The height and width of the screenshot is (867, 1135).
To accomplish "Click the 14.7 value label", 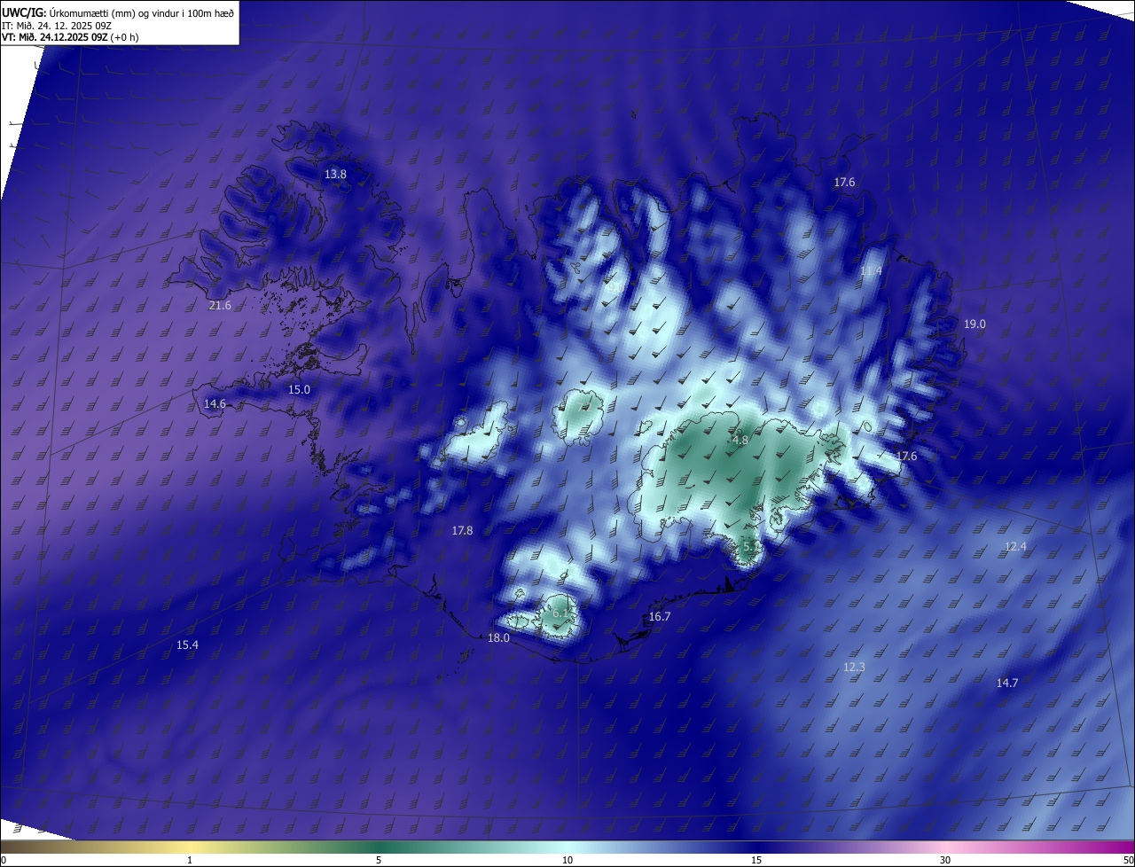I will click(x=1007, y=683).
